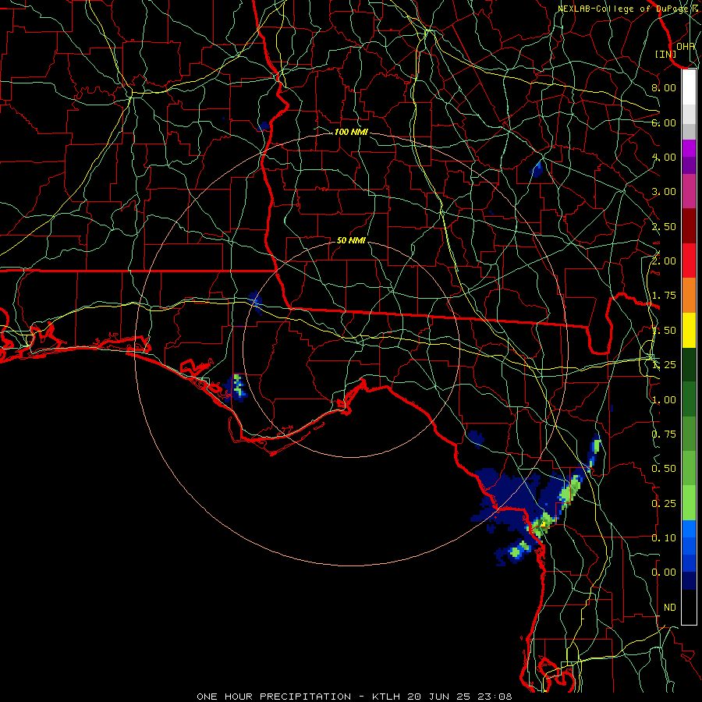Select the bright red legend color swatch

[x=689, y=261]
